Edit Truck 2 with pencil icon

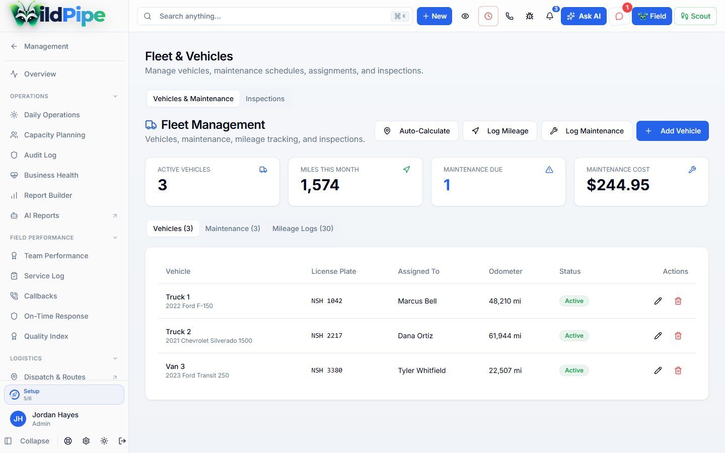click(658, 336)
